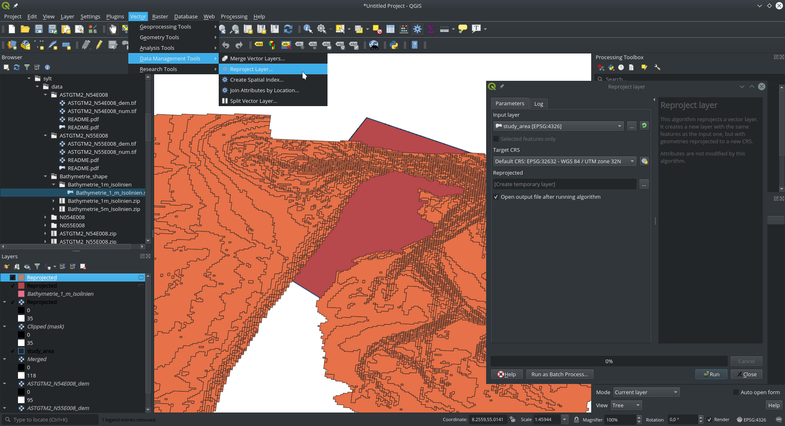Image resolution: width=785 pixels, height=426 pixels.
Task: Open Processing history from the toolbox
Action: point(621,67)
